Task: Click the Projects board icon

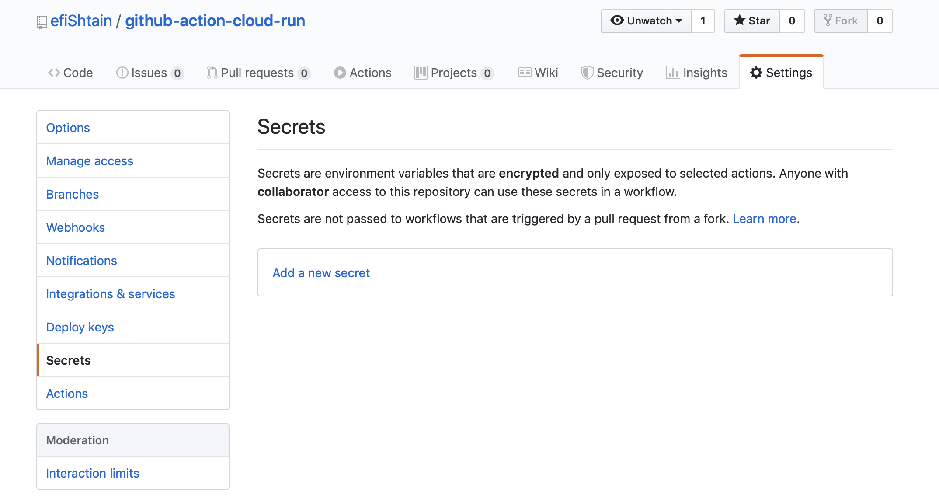Action: (x=421, y=73)
